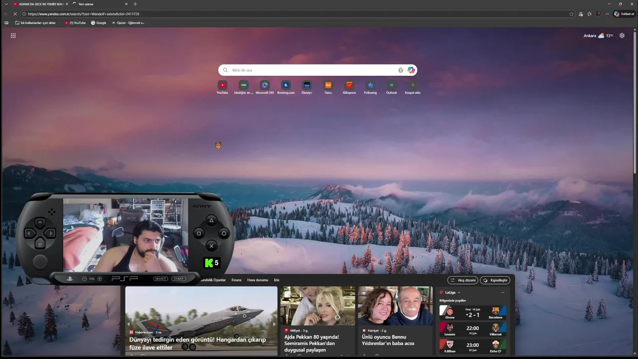Open the fighter jet news story

(201, 321)
